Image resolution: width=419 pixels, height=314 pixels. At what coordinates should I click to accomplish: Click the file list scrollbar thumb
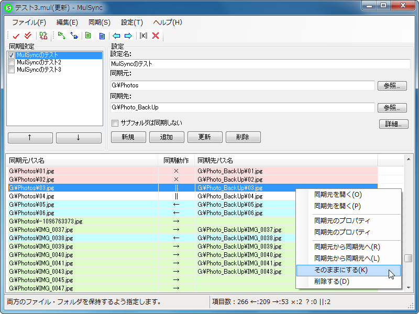tap(408, 258)
